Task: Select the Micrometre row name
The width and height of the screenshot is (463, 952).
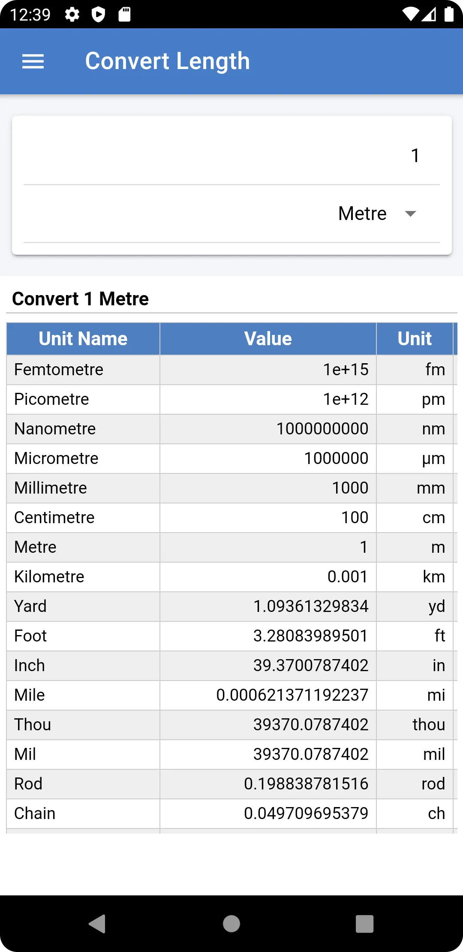Action: point(56,458)
